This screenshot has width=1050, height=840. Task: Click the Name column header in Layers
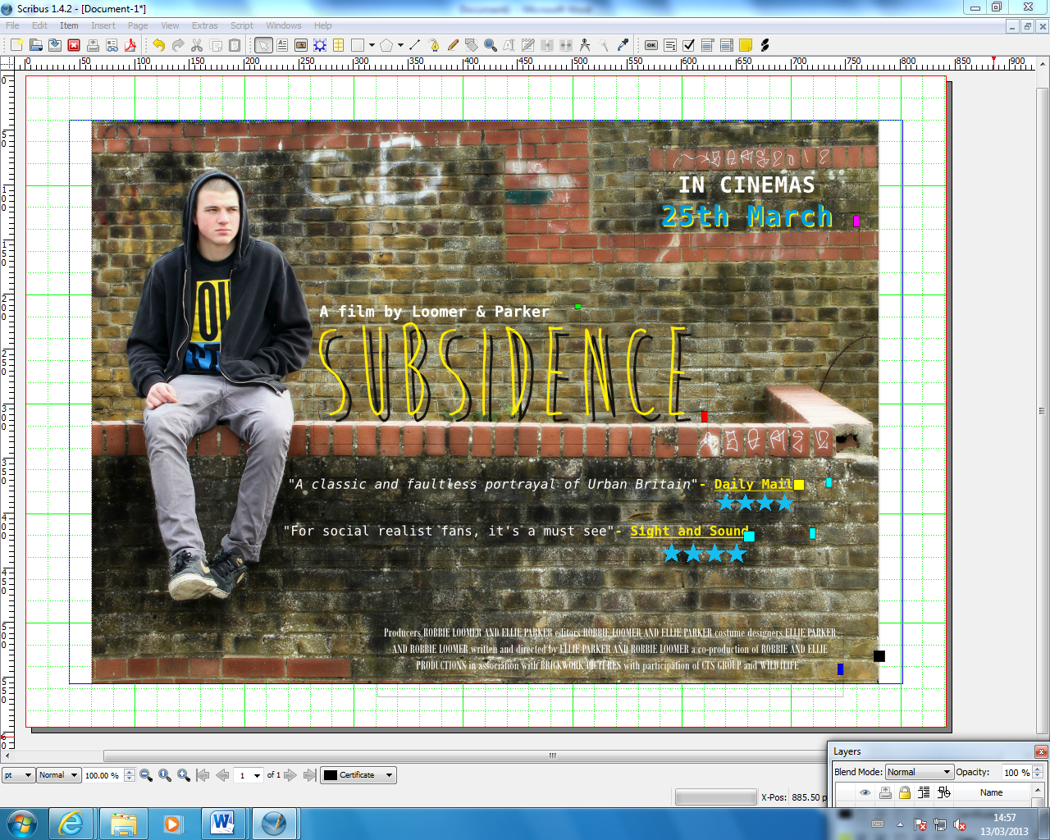991,792
